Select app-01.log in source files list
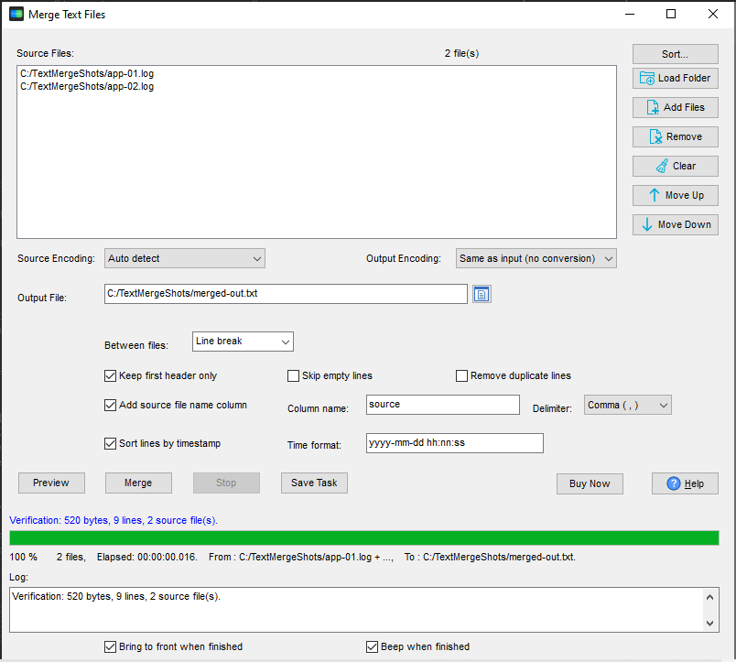 pos(87,74)
